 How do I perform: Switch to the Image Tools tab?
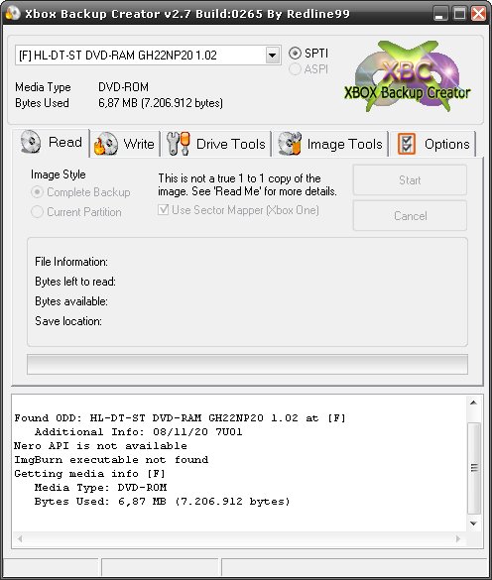[330, 144]
